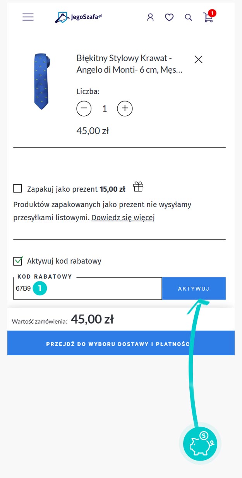The image size is (242, 478).
Task: Open the hamburger navigation menu
Action: (28, 17)
